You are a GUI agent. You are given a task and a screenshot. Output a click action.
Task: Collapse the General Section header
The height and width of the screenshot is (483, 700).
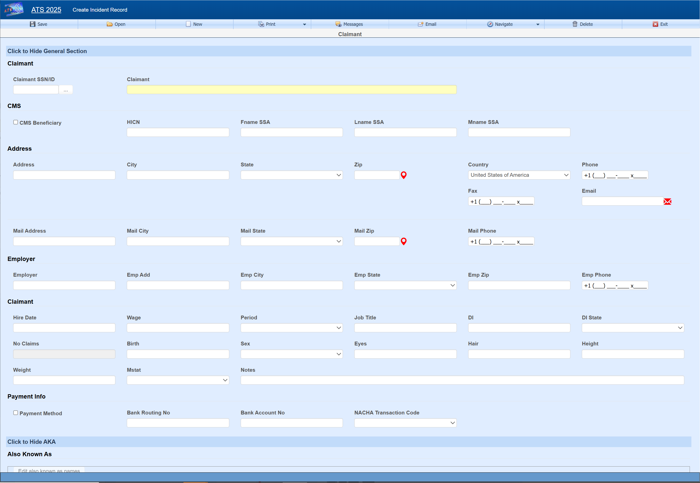[x=47, y=51]
